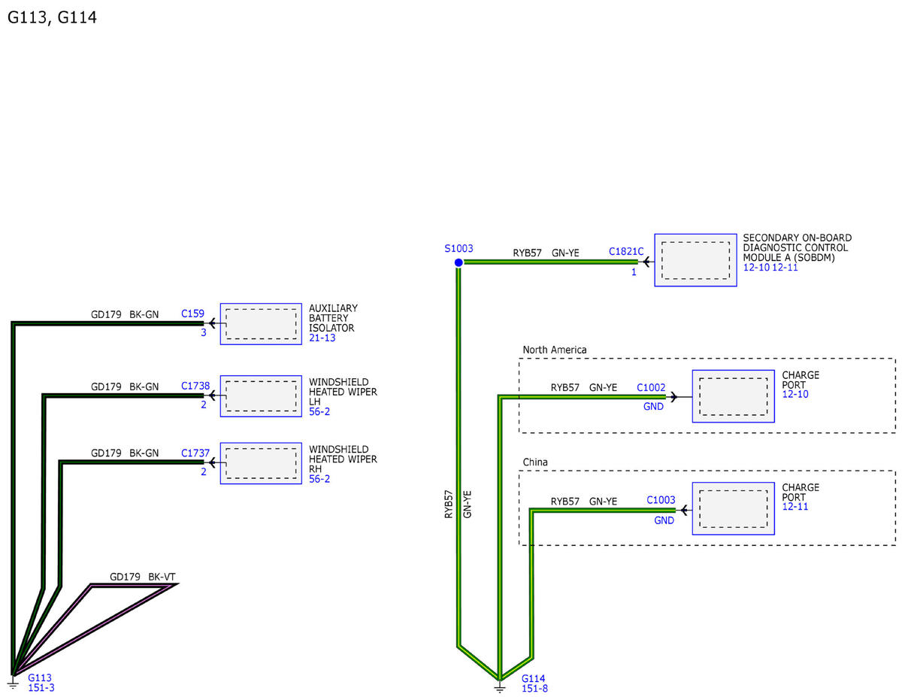The image size is (902, 697).
Task: Select the SOBDM module component box
Action: pyautogui.click(x=695, y=259)
